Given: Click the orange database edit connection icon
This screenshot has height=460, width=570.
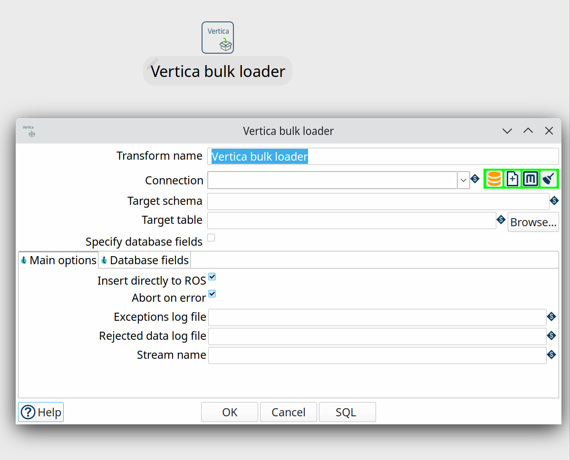Looking at the screenshot, I should 494,179.
